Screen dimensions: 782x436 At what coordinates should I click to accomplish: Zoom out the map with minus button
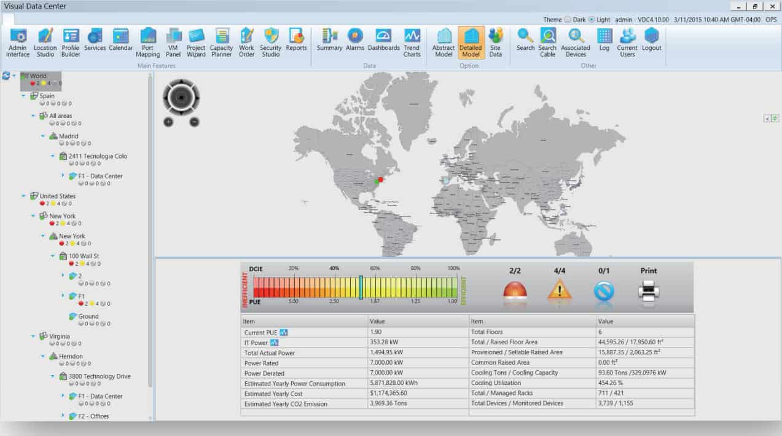point(194,122)
